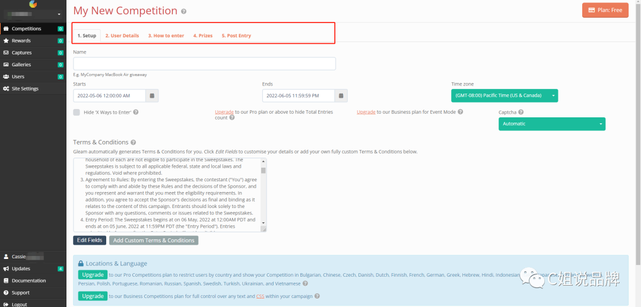Image resolution: width=641 pixels, height=307 pixels.
Task: Click the Competitions gift icon
Action: click(x=6, y=28)
